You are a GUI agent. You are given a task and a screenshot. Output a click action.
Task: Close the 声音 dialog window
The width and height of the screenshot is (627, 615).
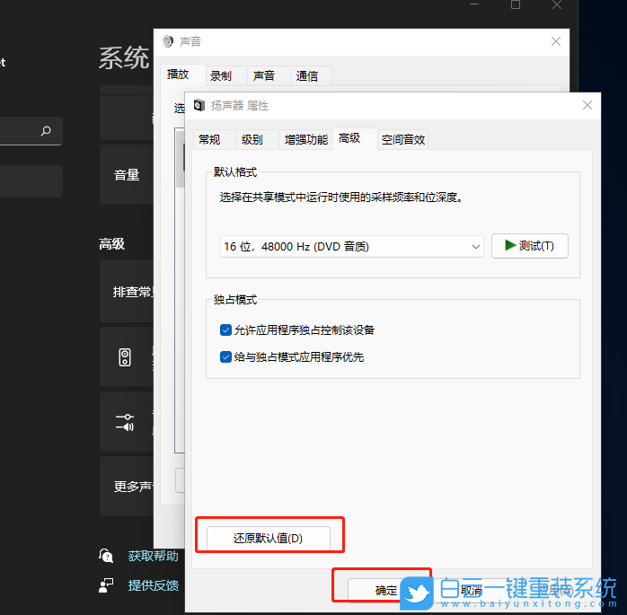click(x=555, y=41)
